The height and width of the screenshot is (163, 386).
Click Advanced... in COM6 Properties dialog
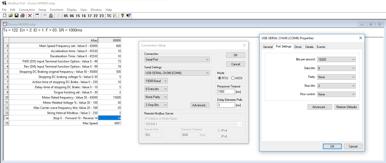click(x=320, y=107)
